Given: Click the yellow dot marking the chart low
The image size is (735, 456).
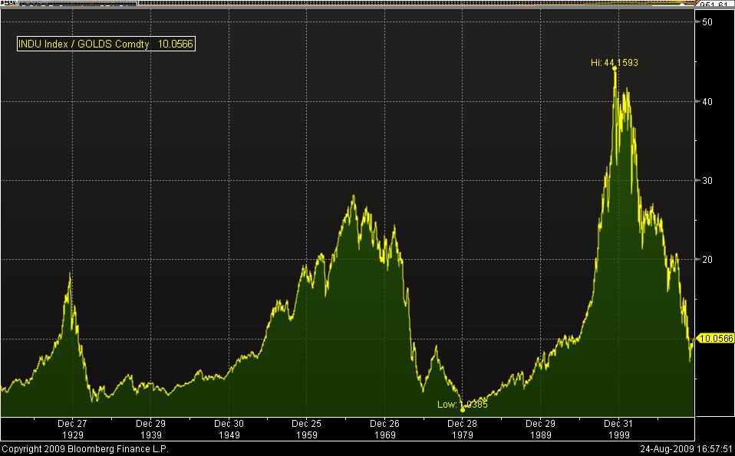Looking at the screenshot, I should [463, 409].
